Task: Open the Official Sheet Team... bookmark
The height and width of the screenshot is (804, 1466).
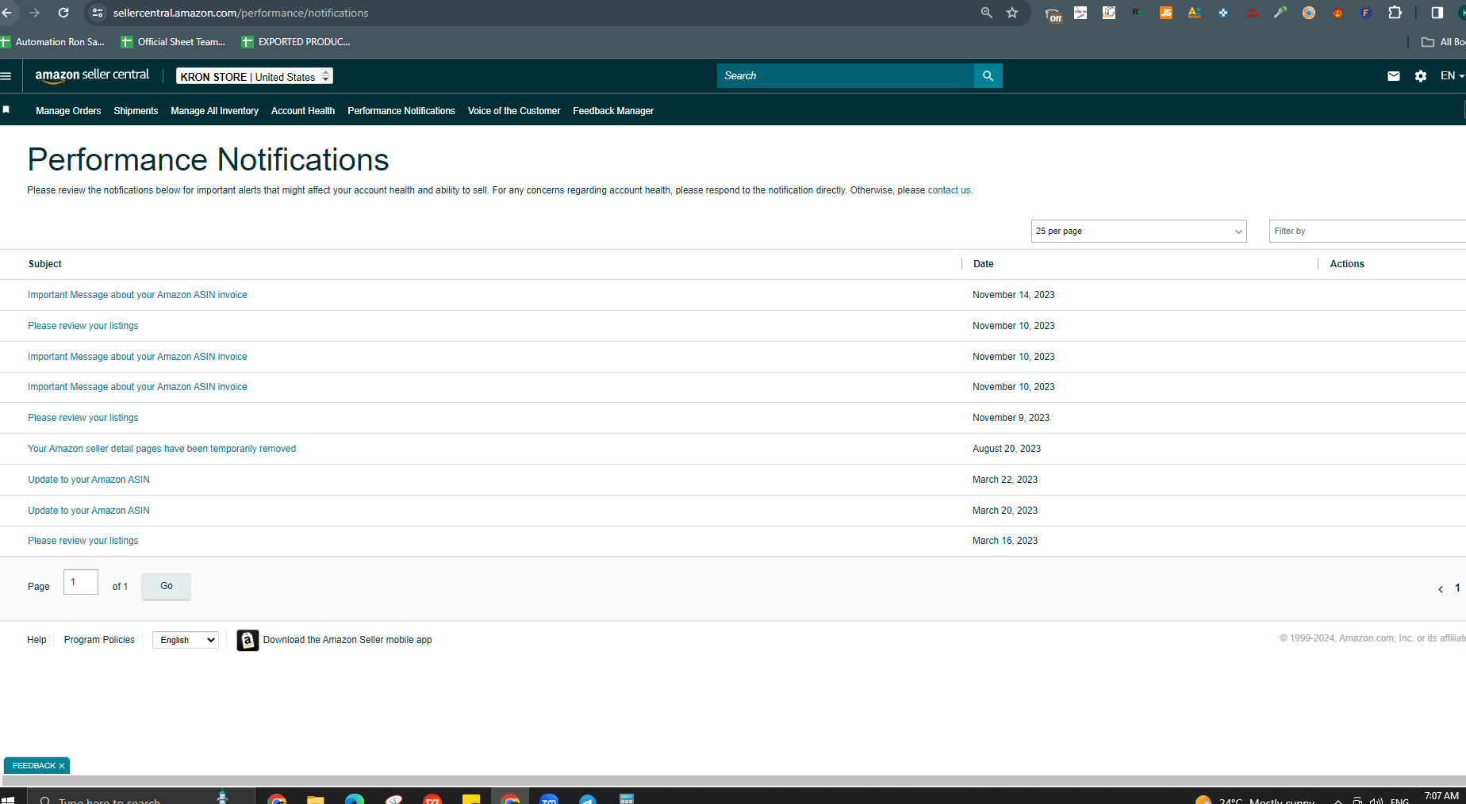Action: [x=174, y=42]
